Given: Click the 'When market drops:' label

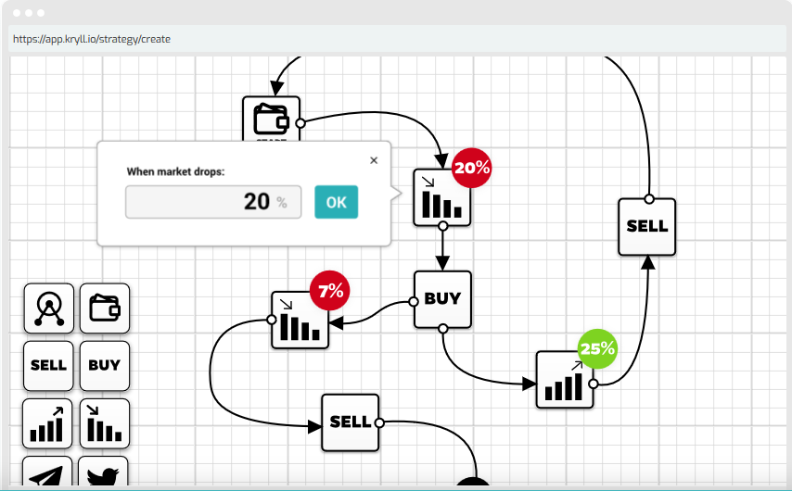Looking at the screenshot, I should pos(176,171).
